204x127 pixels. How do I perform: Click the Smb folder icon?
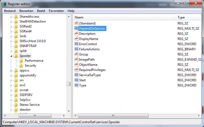tap(16, 36)
